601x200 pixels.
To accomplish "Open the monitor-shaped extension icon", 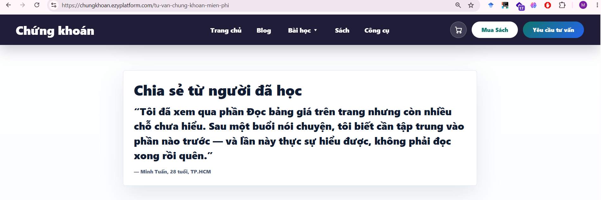I will [505, 5].
